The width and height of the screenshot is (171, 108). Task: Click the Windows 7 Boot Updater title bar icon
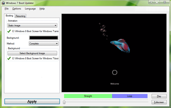coord(3,3)
